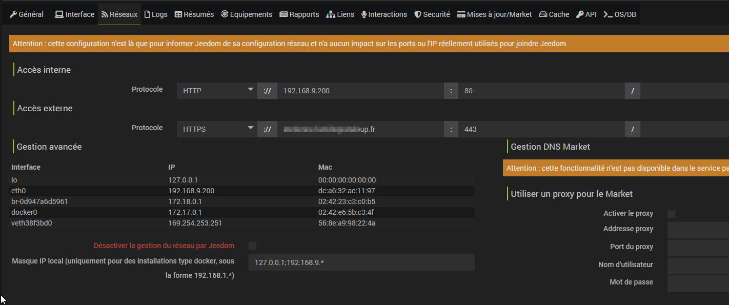Select the docker0 interface name
Viewport: 729px width, 305px height.
point(25,212)
